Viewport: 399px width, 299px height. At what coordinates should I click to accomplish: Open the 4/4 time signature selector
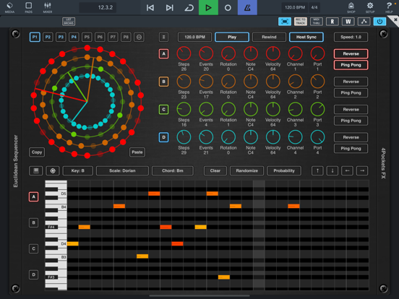(x=314, y=7)
